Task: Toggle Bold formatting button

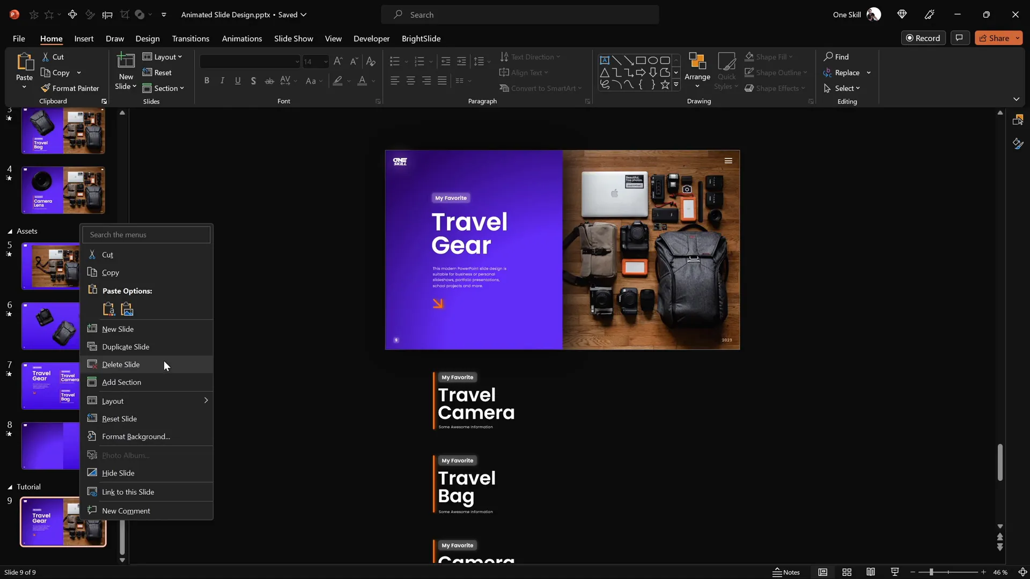Action: click(x=207, y=81)
